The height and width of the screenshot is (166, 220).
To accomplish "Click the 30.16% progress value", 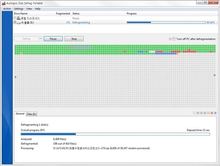I will pos(210,22).
